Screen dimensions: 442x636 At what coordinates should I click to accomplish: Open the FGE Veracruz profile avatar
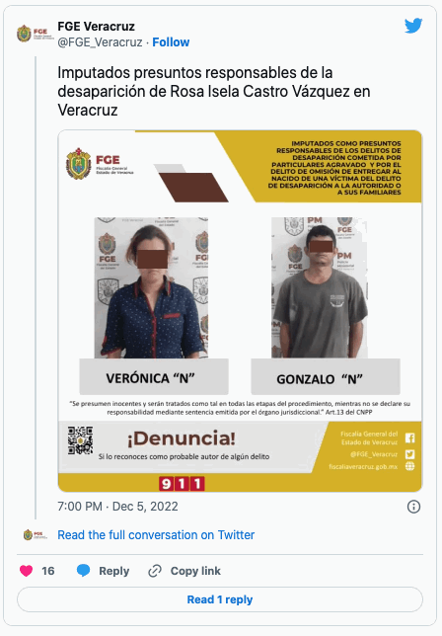(x=35, y=34)
